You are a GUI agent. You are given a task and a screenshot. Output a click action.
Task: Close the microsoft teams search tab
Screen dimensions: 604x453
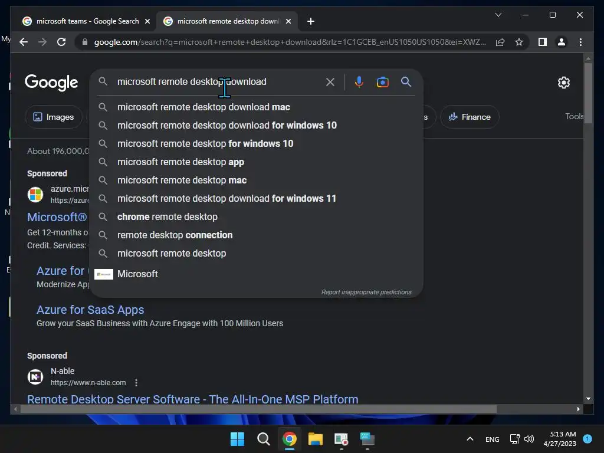click(147, 21)
